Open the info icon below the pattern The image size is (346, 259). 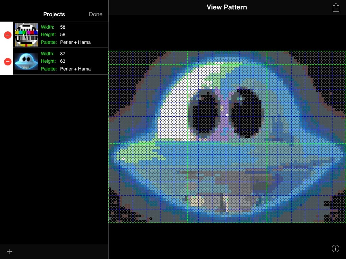[335, 249]
